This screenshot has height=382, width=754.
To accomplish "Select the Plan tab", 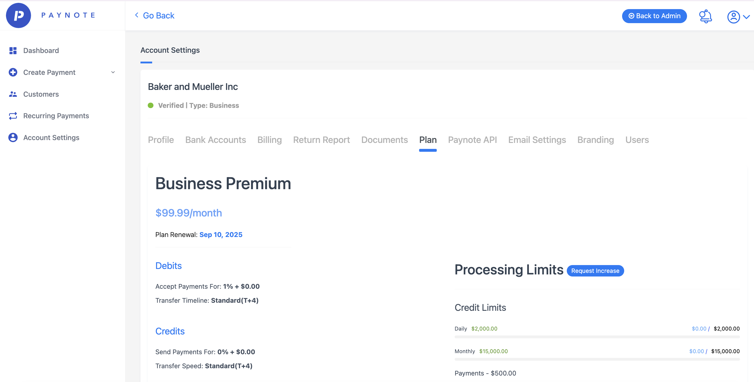I will click(x=428, y=140).
